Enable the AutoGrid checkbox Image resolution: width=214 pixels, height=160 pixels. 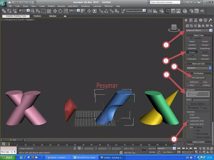click(x=192, y=38)
